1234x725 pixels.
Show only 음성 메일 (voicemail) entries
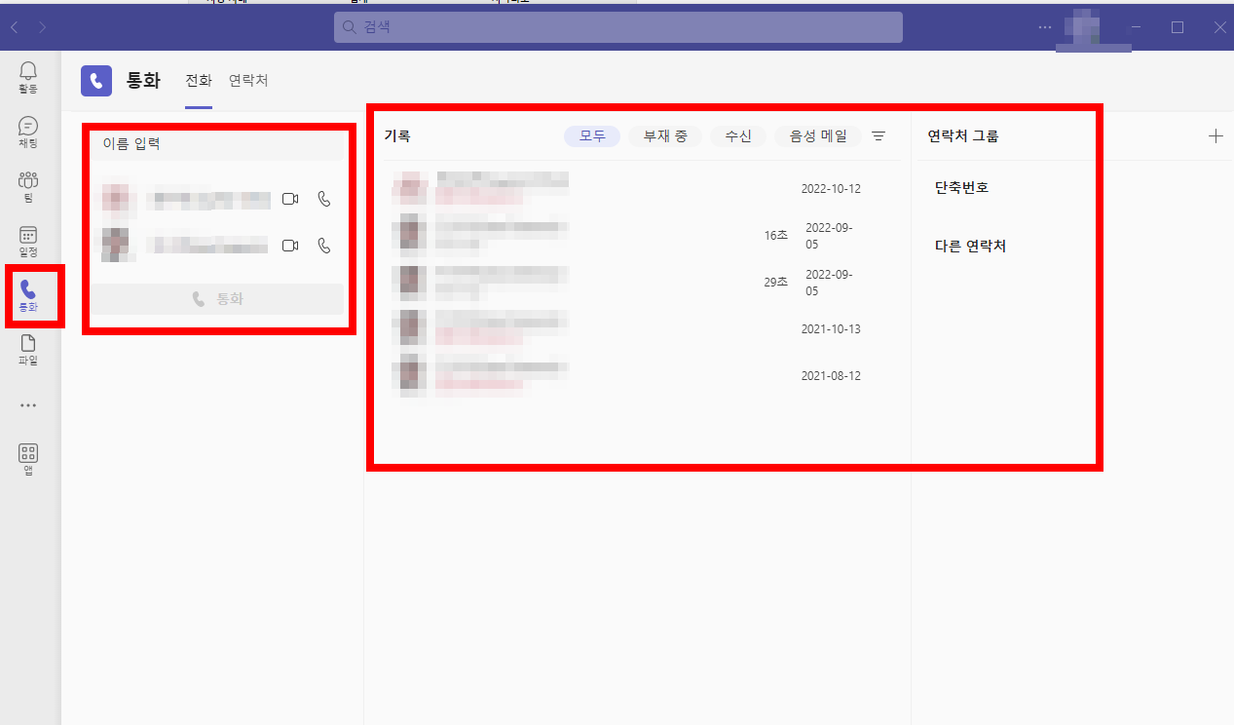point(817,136)
